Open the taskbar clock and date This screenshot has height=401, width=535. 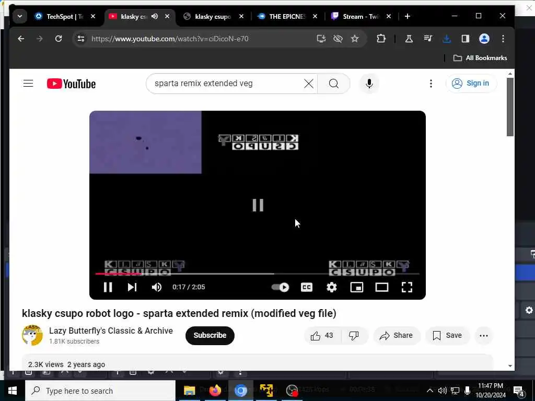pos(491,391)
